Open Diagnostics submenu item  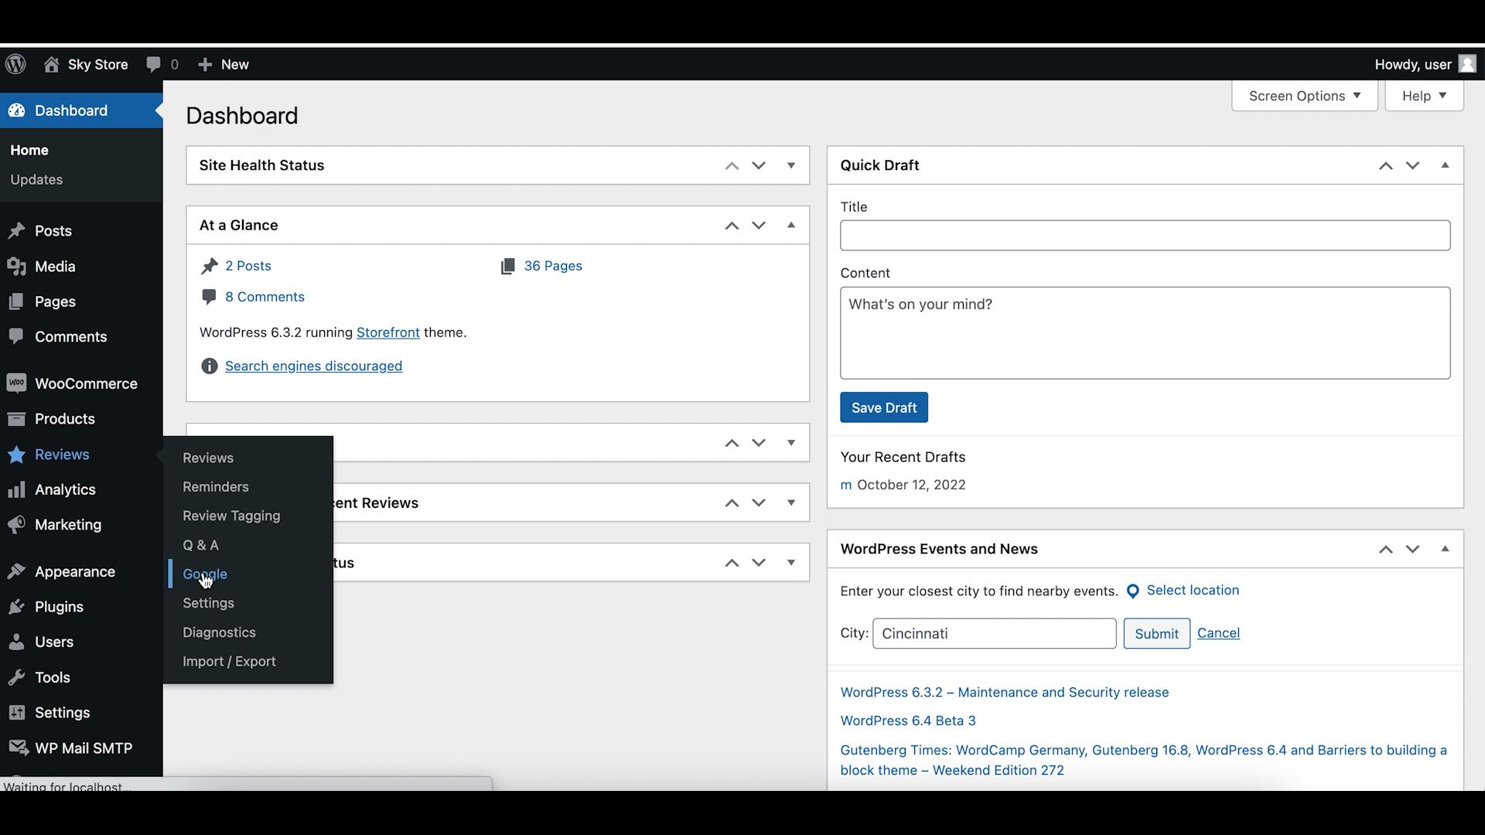(x=219, y=632)
